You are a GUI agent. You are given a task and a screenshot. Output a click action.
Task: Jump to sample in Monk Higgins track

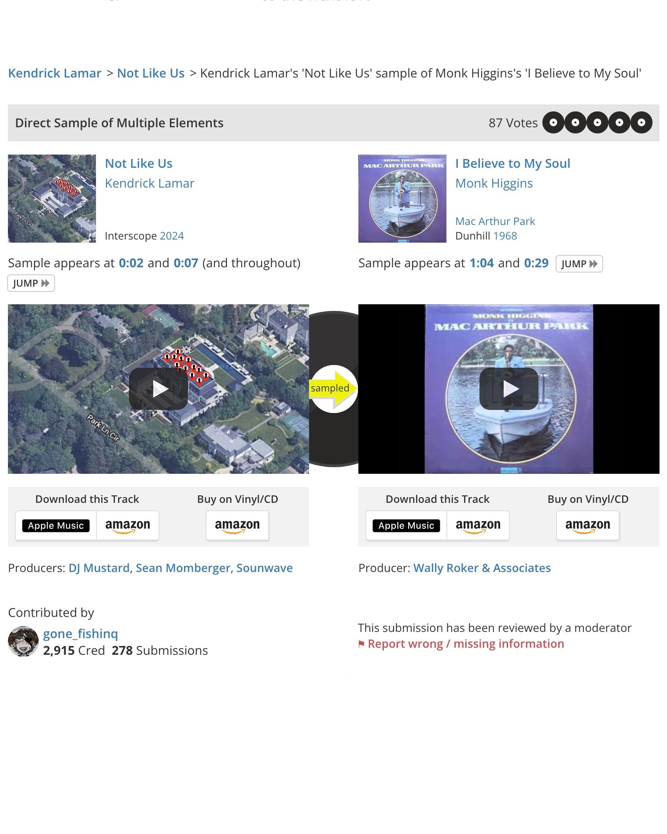pyautogui.click(x=579, y=264)
